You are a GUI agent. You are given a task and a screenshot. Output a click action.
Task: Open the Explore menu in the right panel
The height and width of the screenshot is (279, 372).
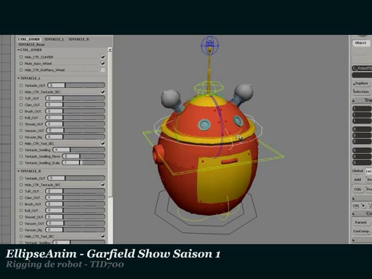pos(361,83)
